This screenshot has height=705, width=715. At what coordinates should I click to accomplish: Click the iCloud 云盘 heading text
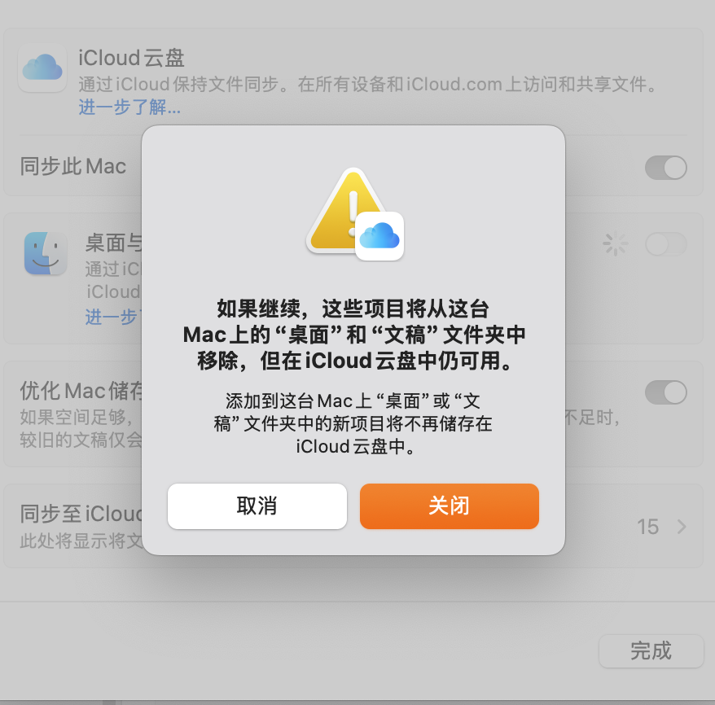click(131, 58)
